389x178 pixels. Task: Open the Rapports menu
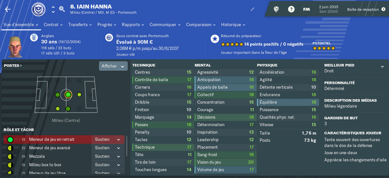coord(133,25)
